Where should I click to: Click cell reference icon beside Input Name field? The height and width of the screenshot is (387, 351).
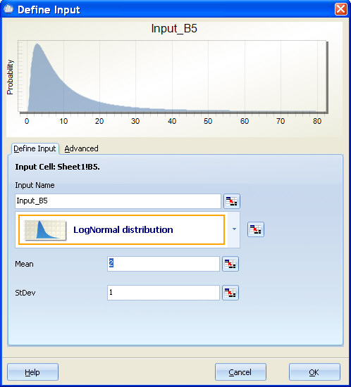(232, 201)
